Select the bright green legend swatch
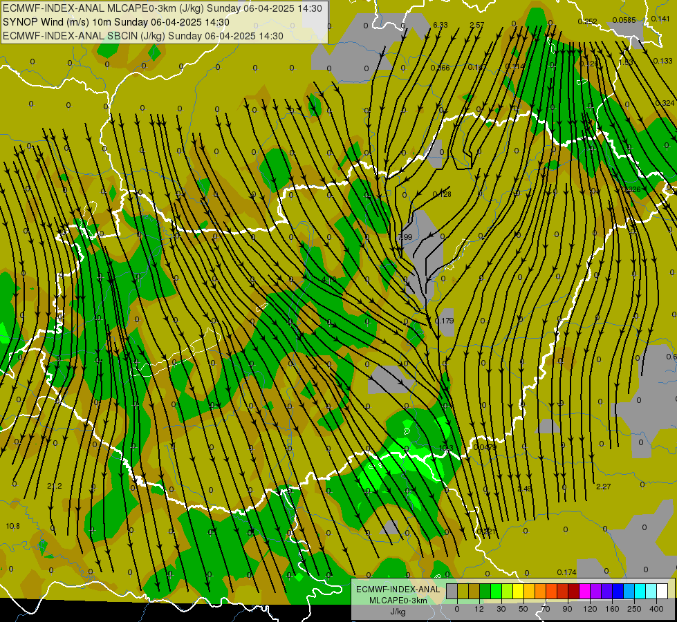 coord(496,592)
